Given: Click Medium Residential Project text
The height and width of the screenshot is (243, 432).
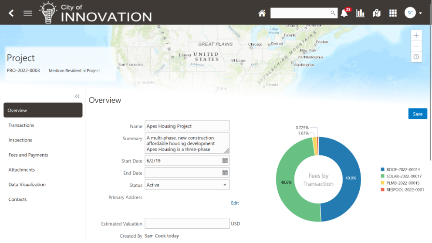Looking at the screenshot, I should pyautogui.click(x=74, y=71).
